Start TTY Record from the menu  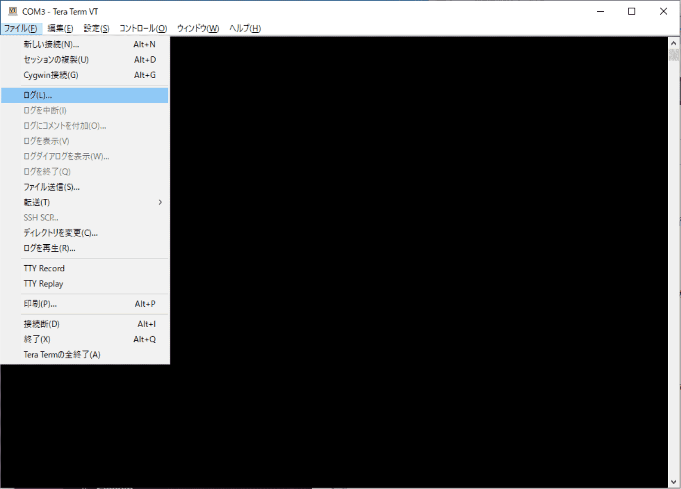(44, 268)
